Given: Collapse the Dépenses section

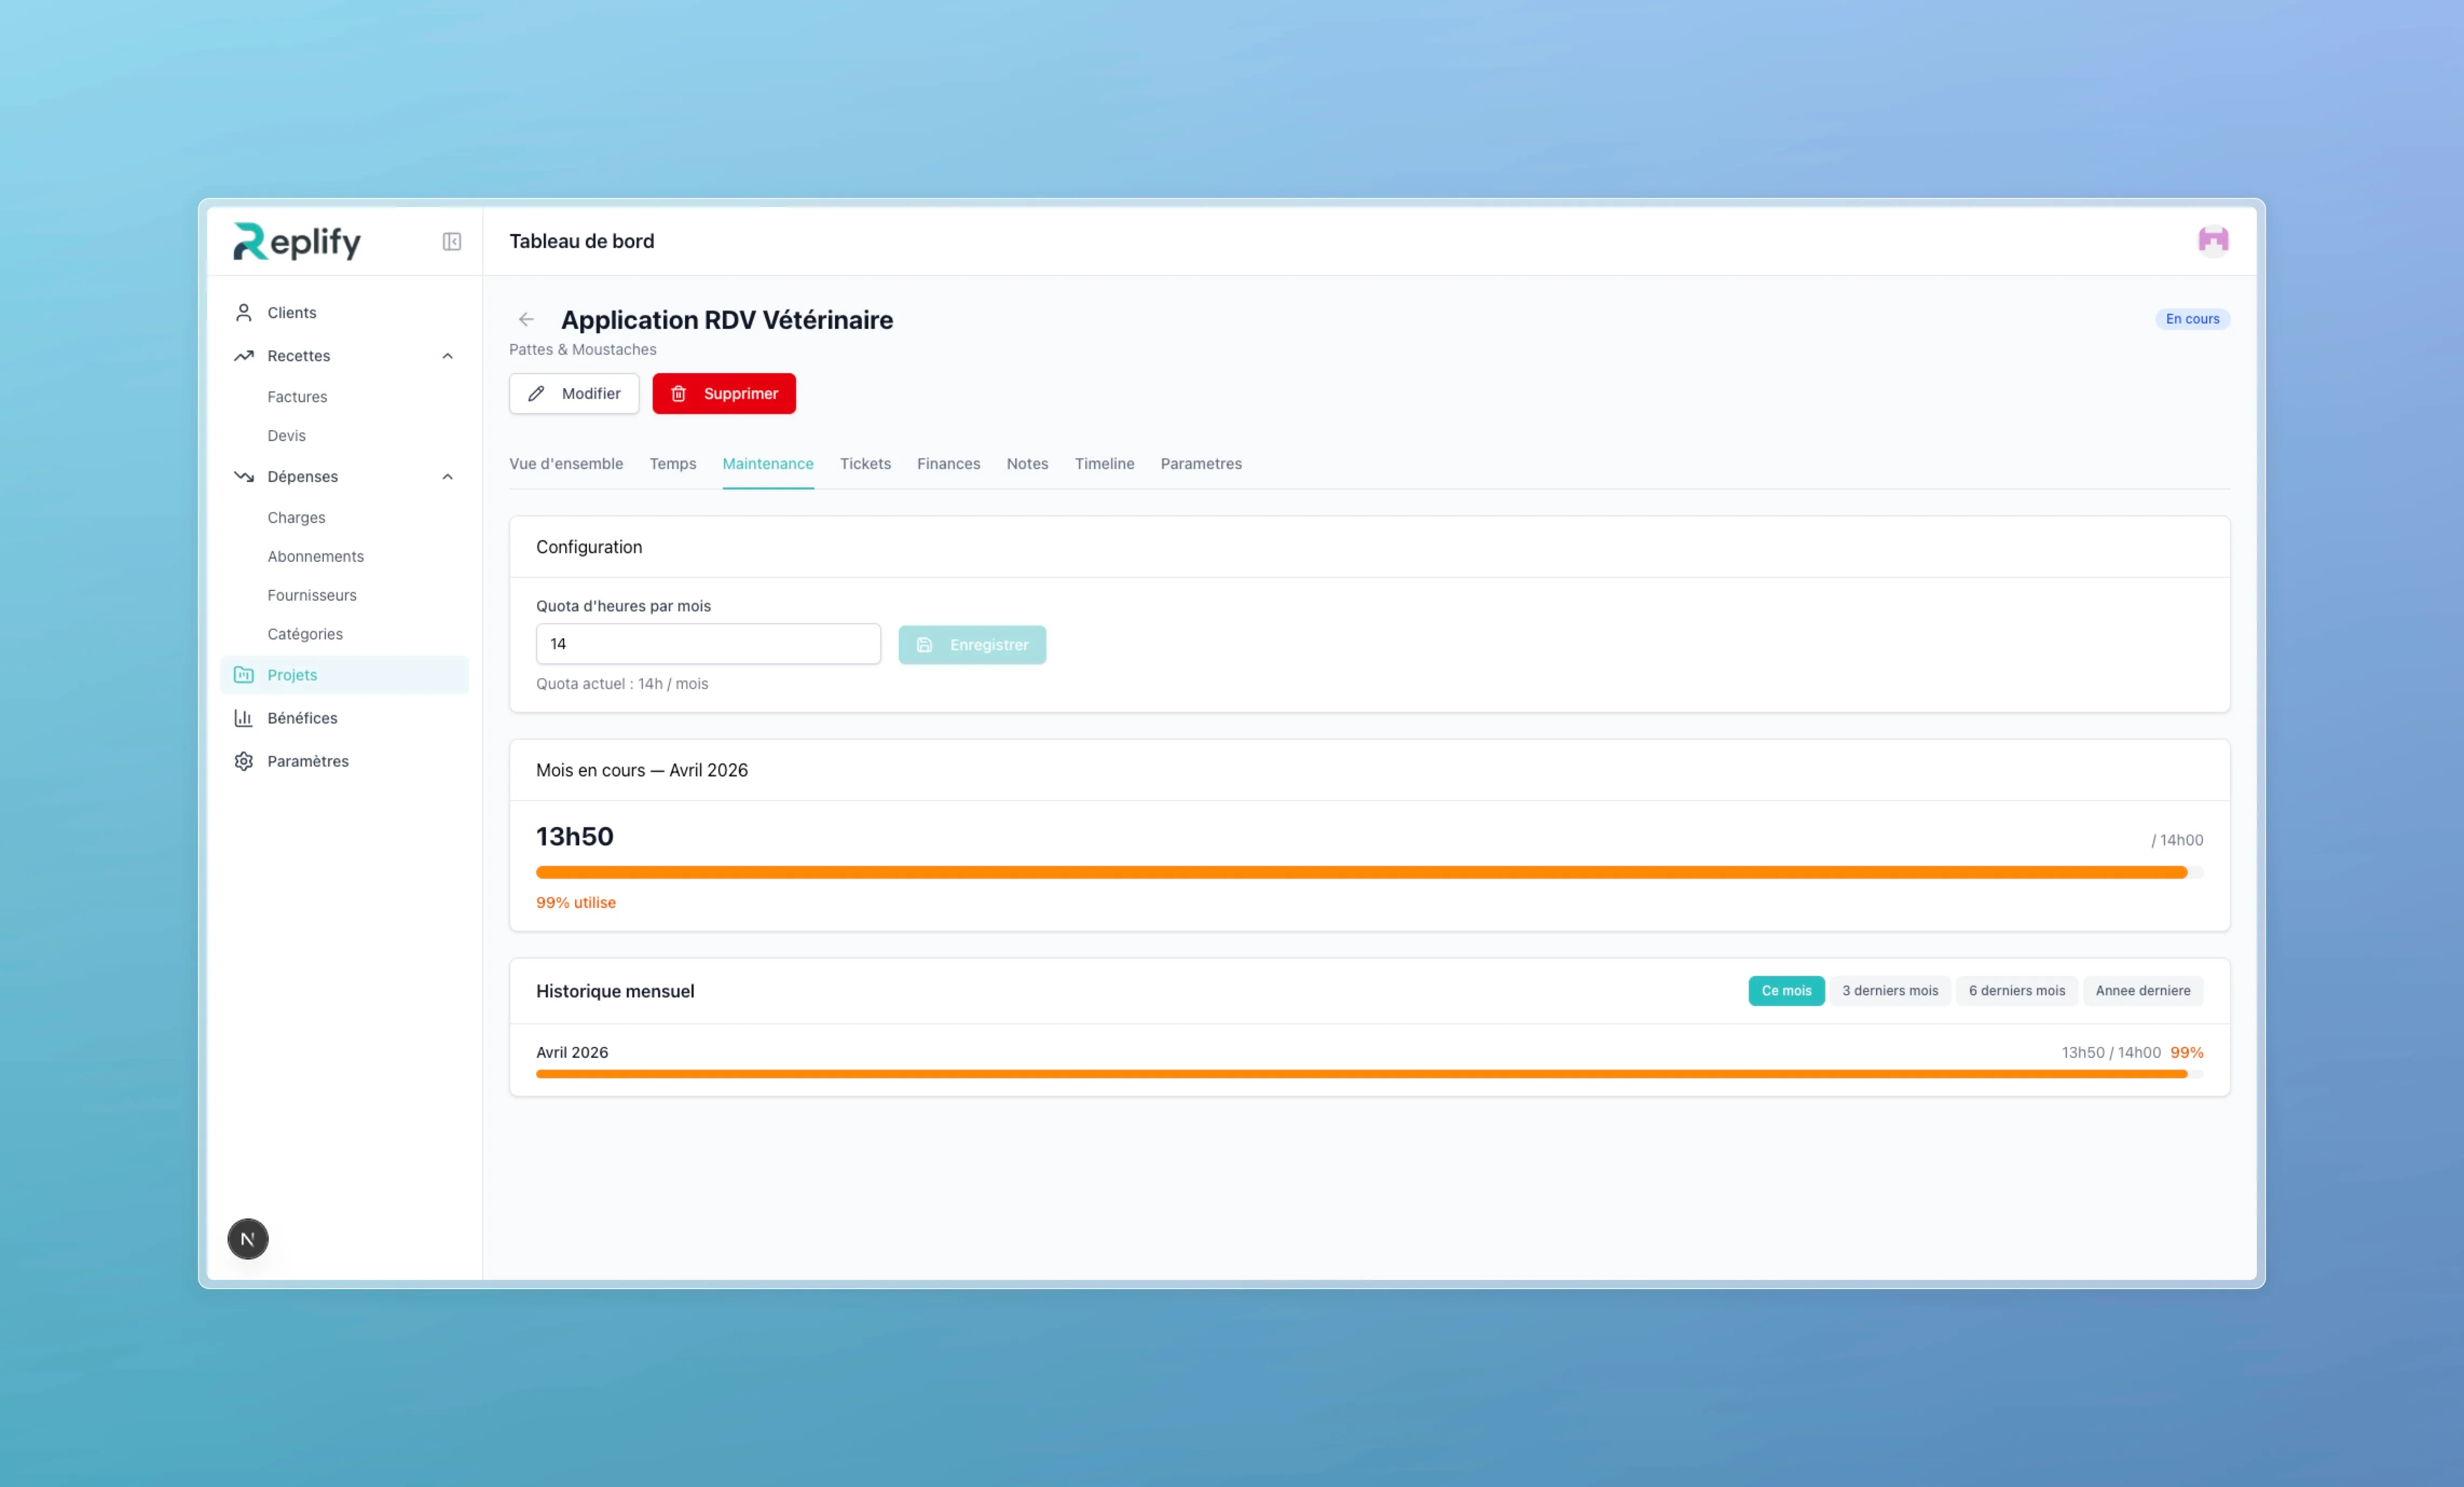Looking at the screenshot, I should [447, 477].
